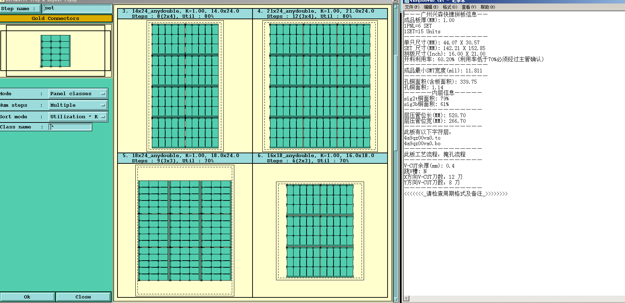
Task: Open the 格式(O) menu in Notepad
Action: (x=450, y=7)
